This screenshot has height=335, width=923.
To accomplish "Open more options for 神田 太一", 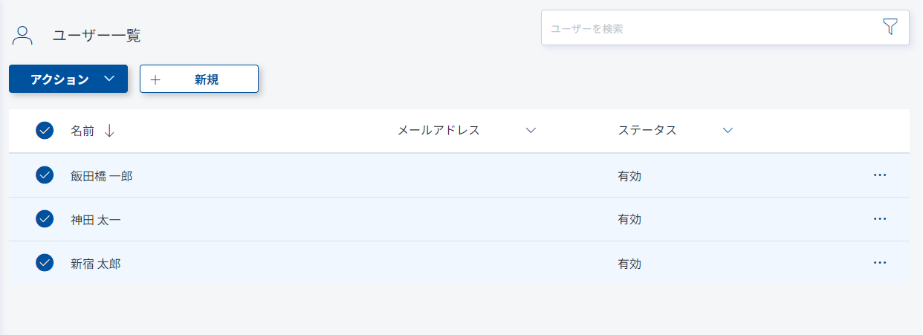I will pos(880,219).
